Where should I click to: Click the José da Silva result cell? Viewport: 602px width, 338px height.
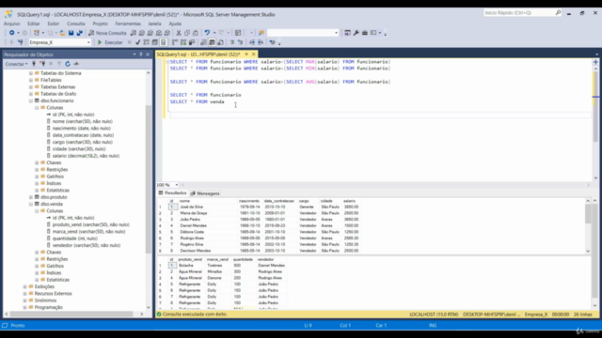[x=192, y=207]
